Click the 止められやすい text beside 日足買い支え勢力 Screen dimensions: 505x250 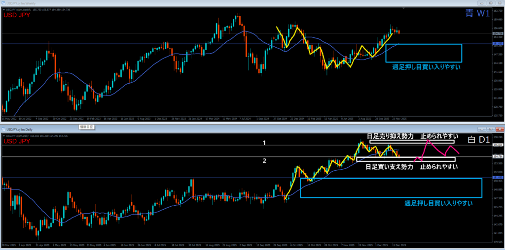[439, 167]
